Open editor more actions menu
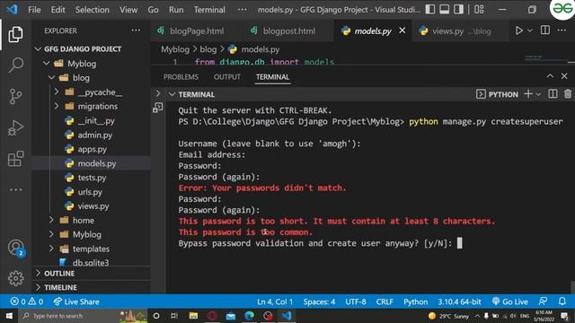The image size is (575, 323). pyautogui.click(x=562, y=31)
